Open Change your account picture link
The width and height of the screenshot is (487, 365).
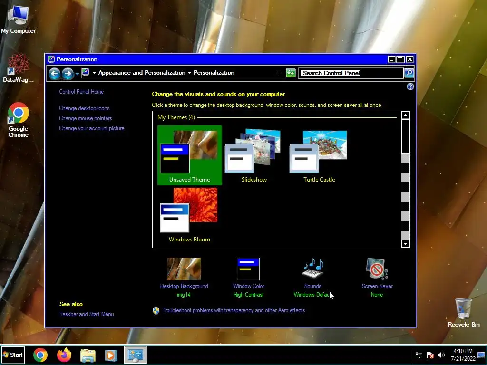[x=92, y=128]
